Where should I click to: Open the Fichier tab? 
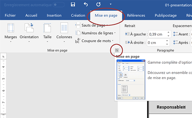[10, 15]
